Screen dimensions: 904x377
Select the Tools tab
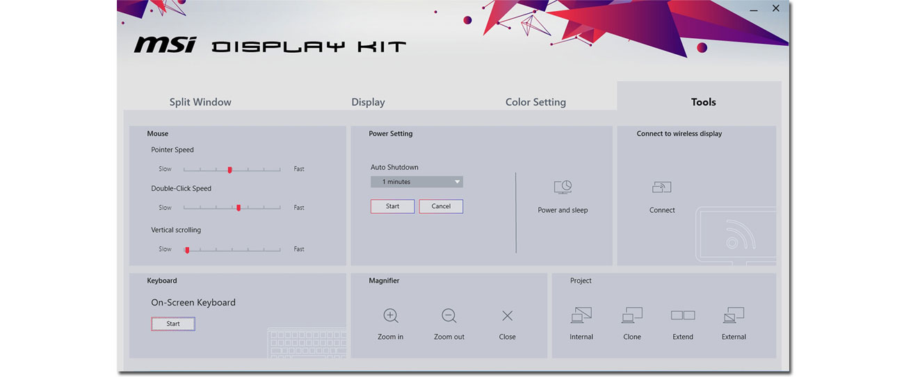point(703,102)
